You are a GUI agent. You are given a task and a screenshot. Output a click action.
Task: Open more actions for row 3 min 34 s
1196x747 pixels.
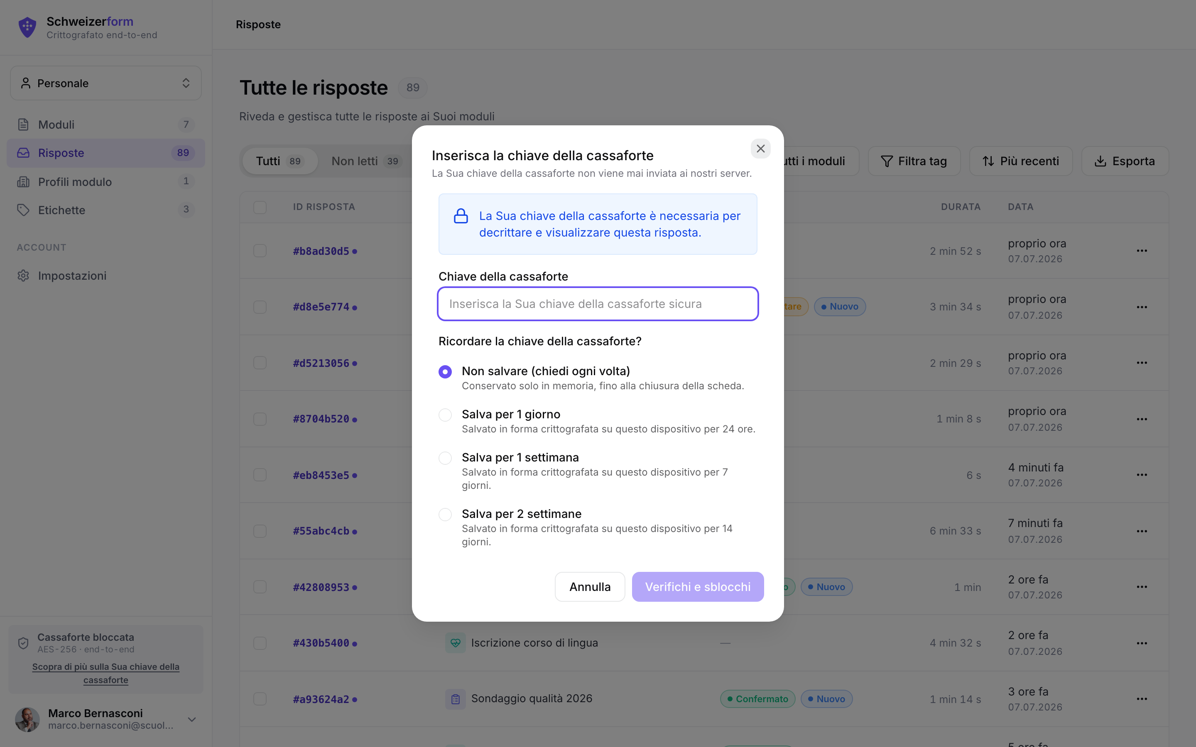(x=1142, y=307)
